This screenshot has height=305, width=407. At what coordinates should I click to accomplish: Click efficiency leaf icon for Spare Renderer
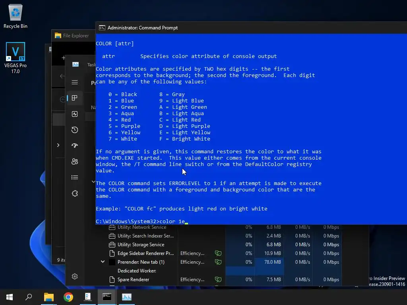218,280
